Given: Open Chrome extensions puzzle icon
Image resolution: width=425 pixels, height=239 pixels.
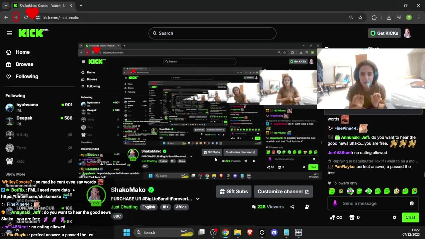Looking at the screenshot, I should 374,18.
